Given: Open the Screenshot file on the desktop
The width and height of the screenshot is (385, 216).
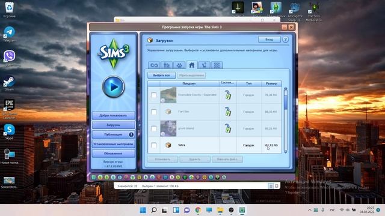Looking at the screenshot, I should (10, 182).
